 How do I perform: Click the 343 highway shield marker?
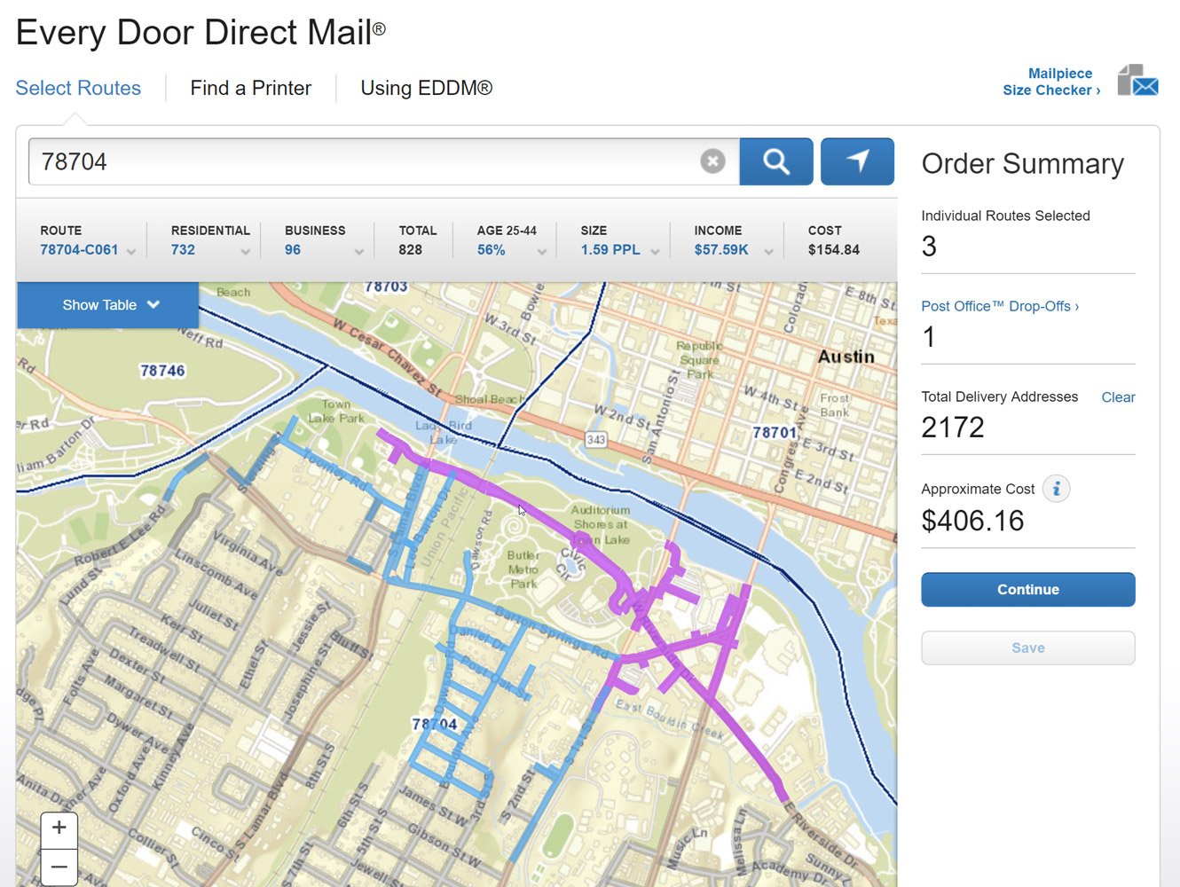pyautogui.click(x=596, y=439)
